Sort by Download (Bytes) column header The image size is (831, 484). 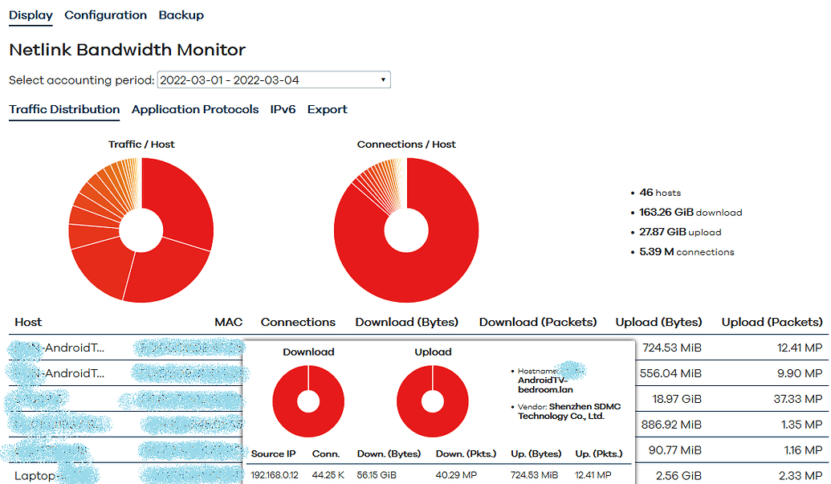tap(406, 323)
